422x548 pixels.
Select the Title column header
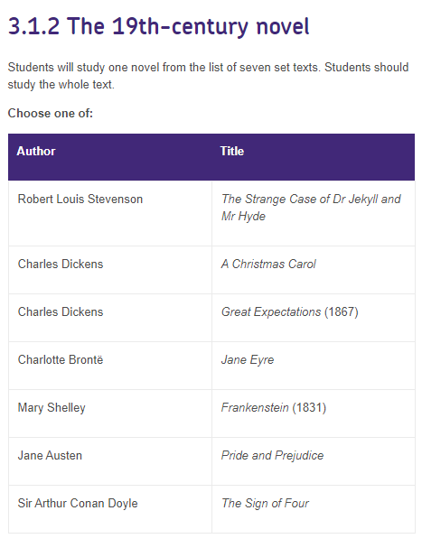click(232, 152)
